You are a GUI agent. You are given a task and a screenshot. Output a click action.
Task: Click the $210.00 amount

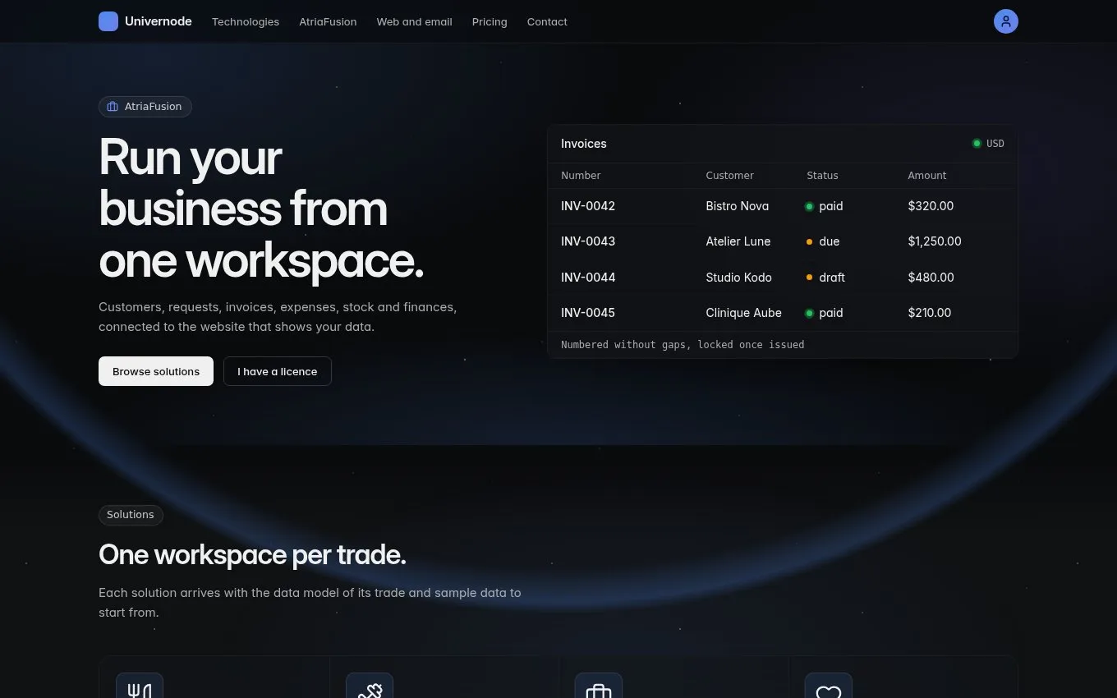[x=930, y=313]
